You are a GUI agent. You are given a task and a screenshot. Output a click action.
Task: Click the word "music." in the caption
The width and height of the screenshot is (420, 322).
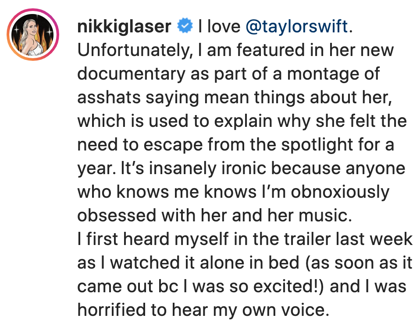[x=325, y=215]
